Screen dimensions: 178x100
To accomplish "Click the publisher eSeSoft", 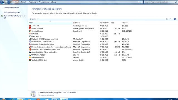I will [76, 55].
